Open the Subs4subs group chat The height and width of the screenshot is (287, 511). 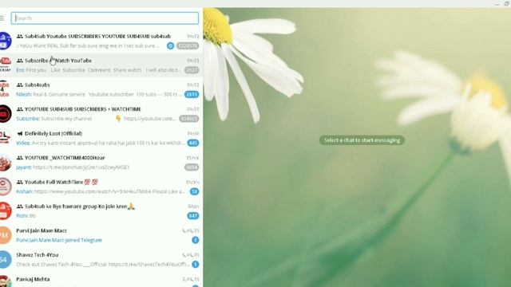[x=101, y=89]
